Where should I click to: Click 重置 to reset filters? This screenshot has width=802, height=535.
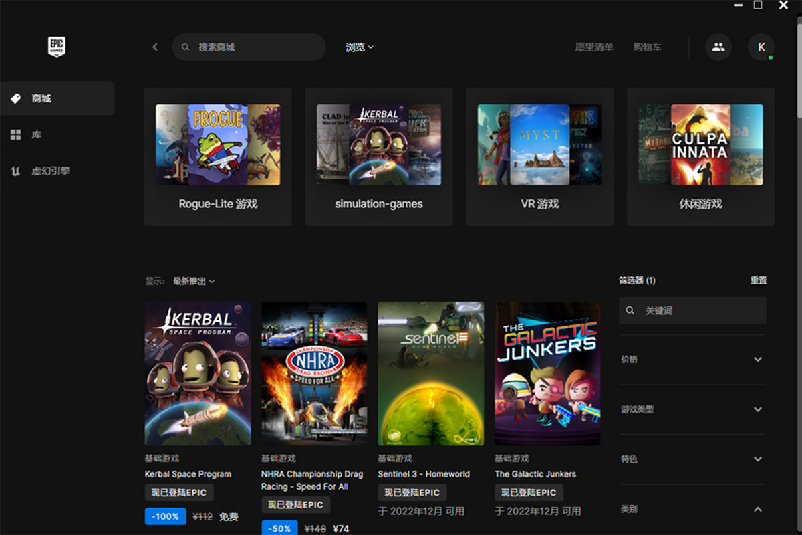tap(758, 281)
